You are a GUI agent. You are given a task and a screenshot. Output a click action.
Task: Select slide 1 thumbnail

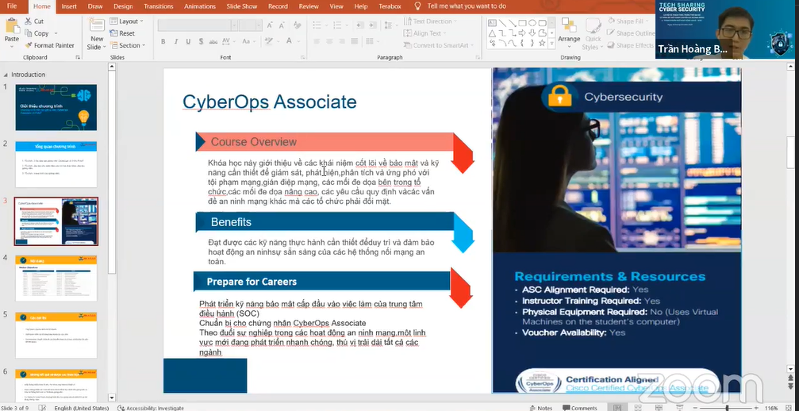tap(56, 107)
